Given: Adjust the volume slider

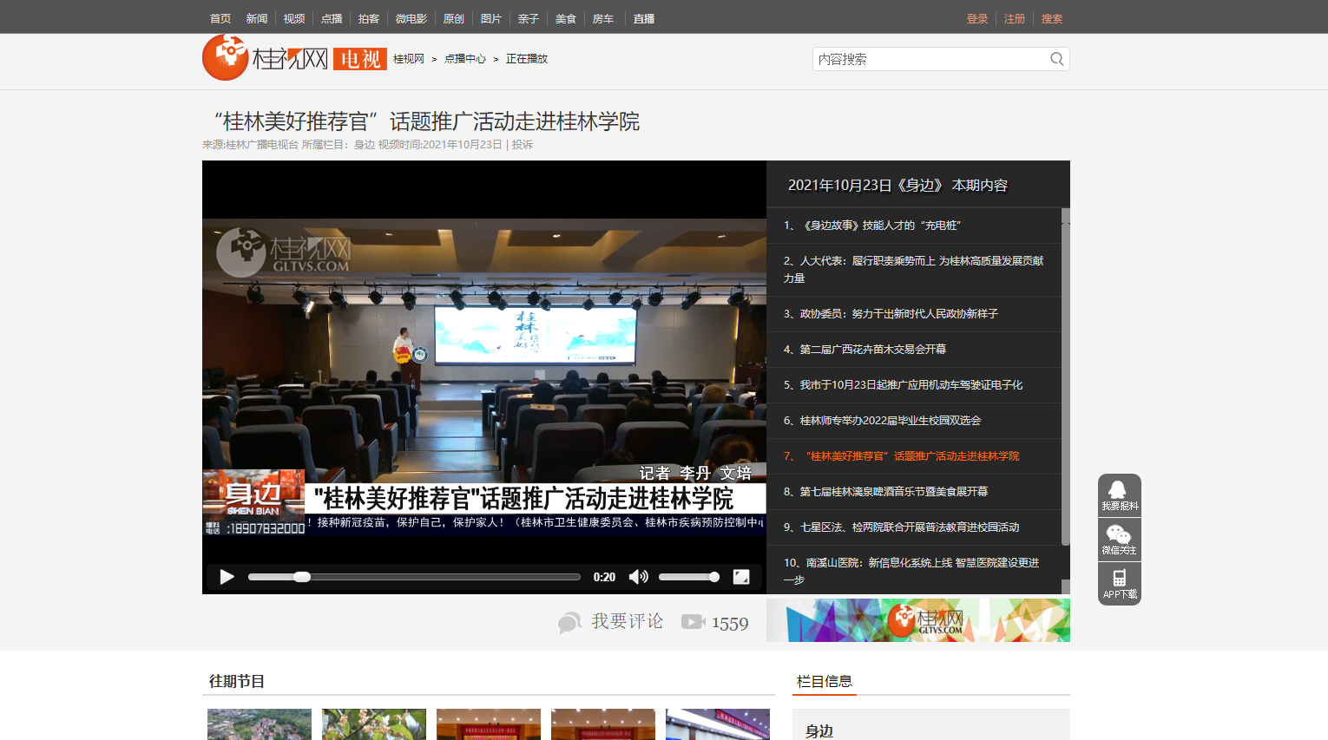Looking at the screenshot, I should click(x=688, y=577).
